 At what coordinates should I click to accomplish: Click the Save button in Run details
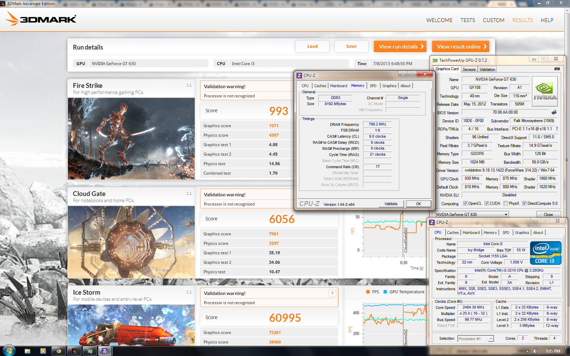click(351, 46)
